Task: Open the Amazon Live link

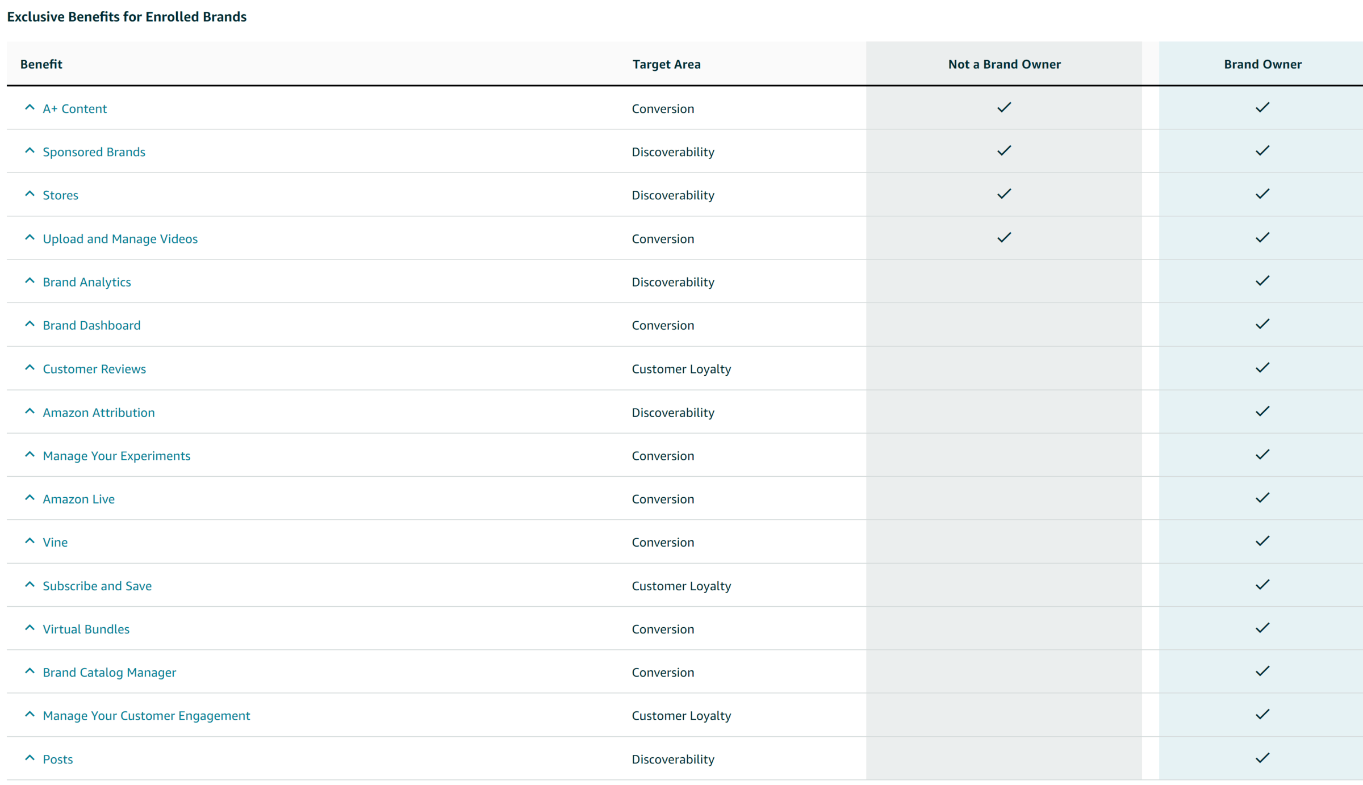Action: pyautogui.click(x=79, y=499)
